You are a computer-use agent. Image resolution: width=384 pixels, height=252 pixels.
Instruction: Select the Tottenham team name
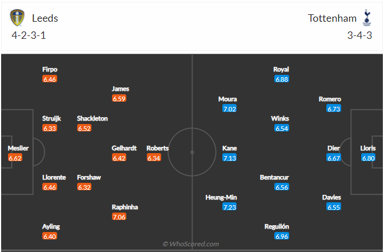click(x=332, y=18)
